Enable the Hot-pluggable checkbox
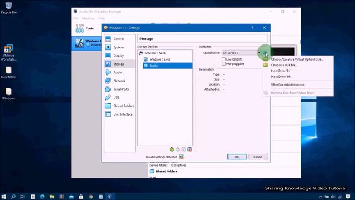The image size is (355, 200). click(224, 64)
